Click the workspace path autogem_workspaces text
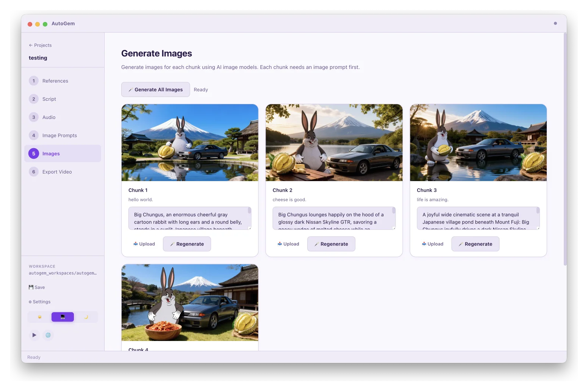 [63, 273]
